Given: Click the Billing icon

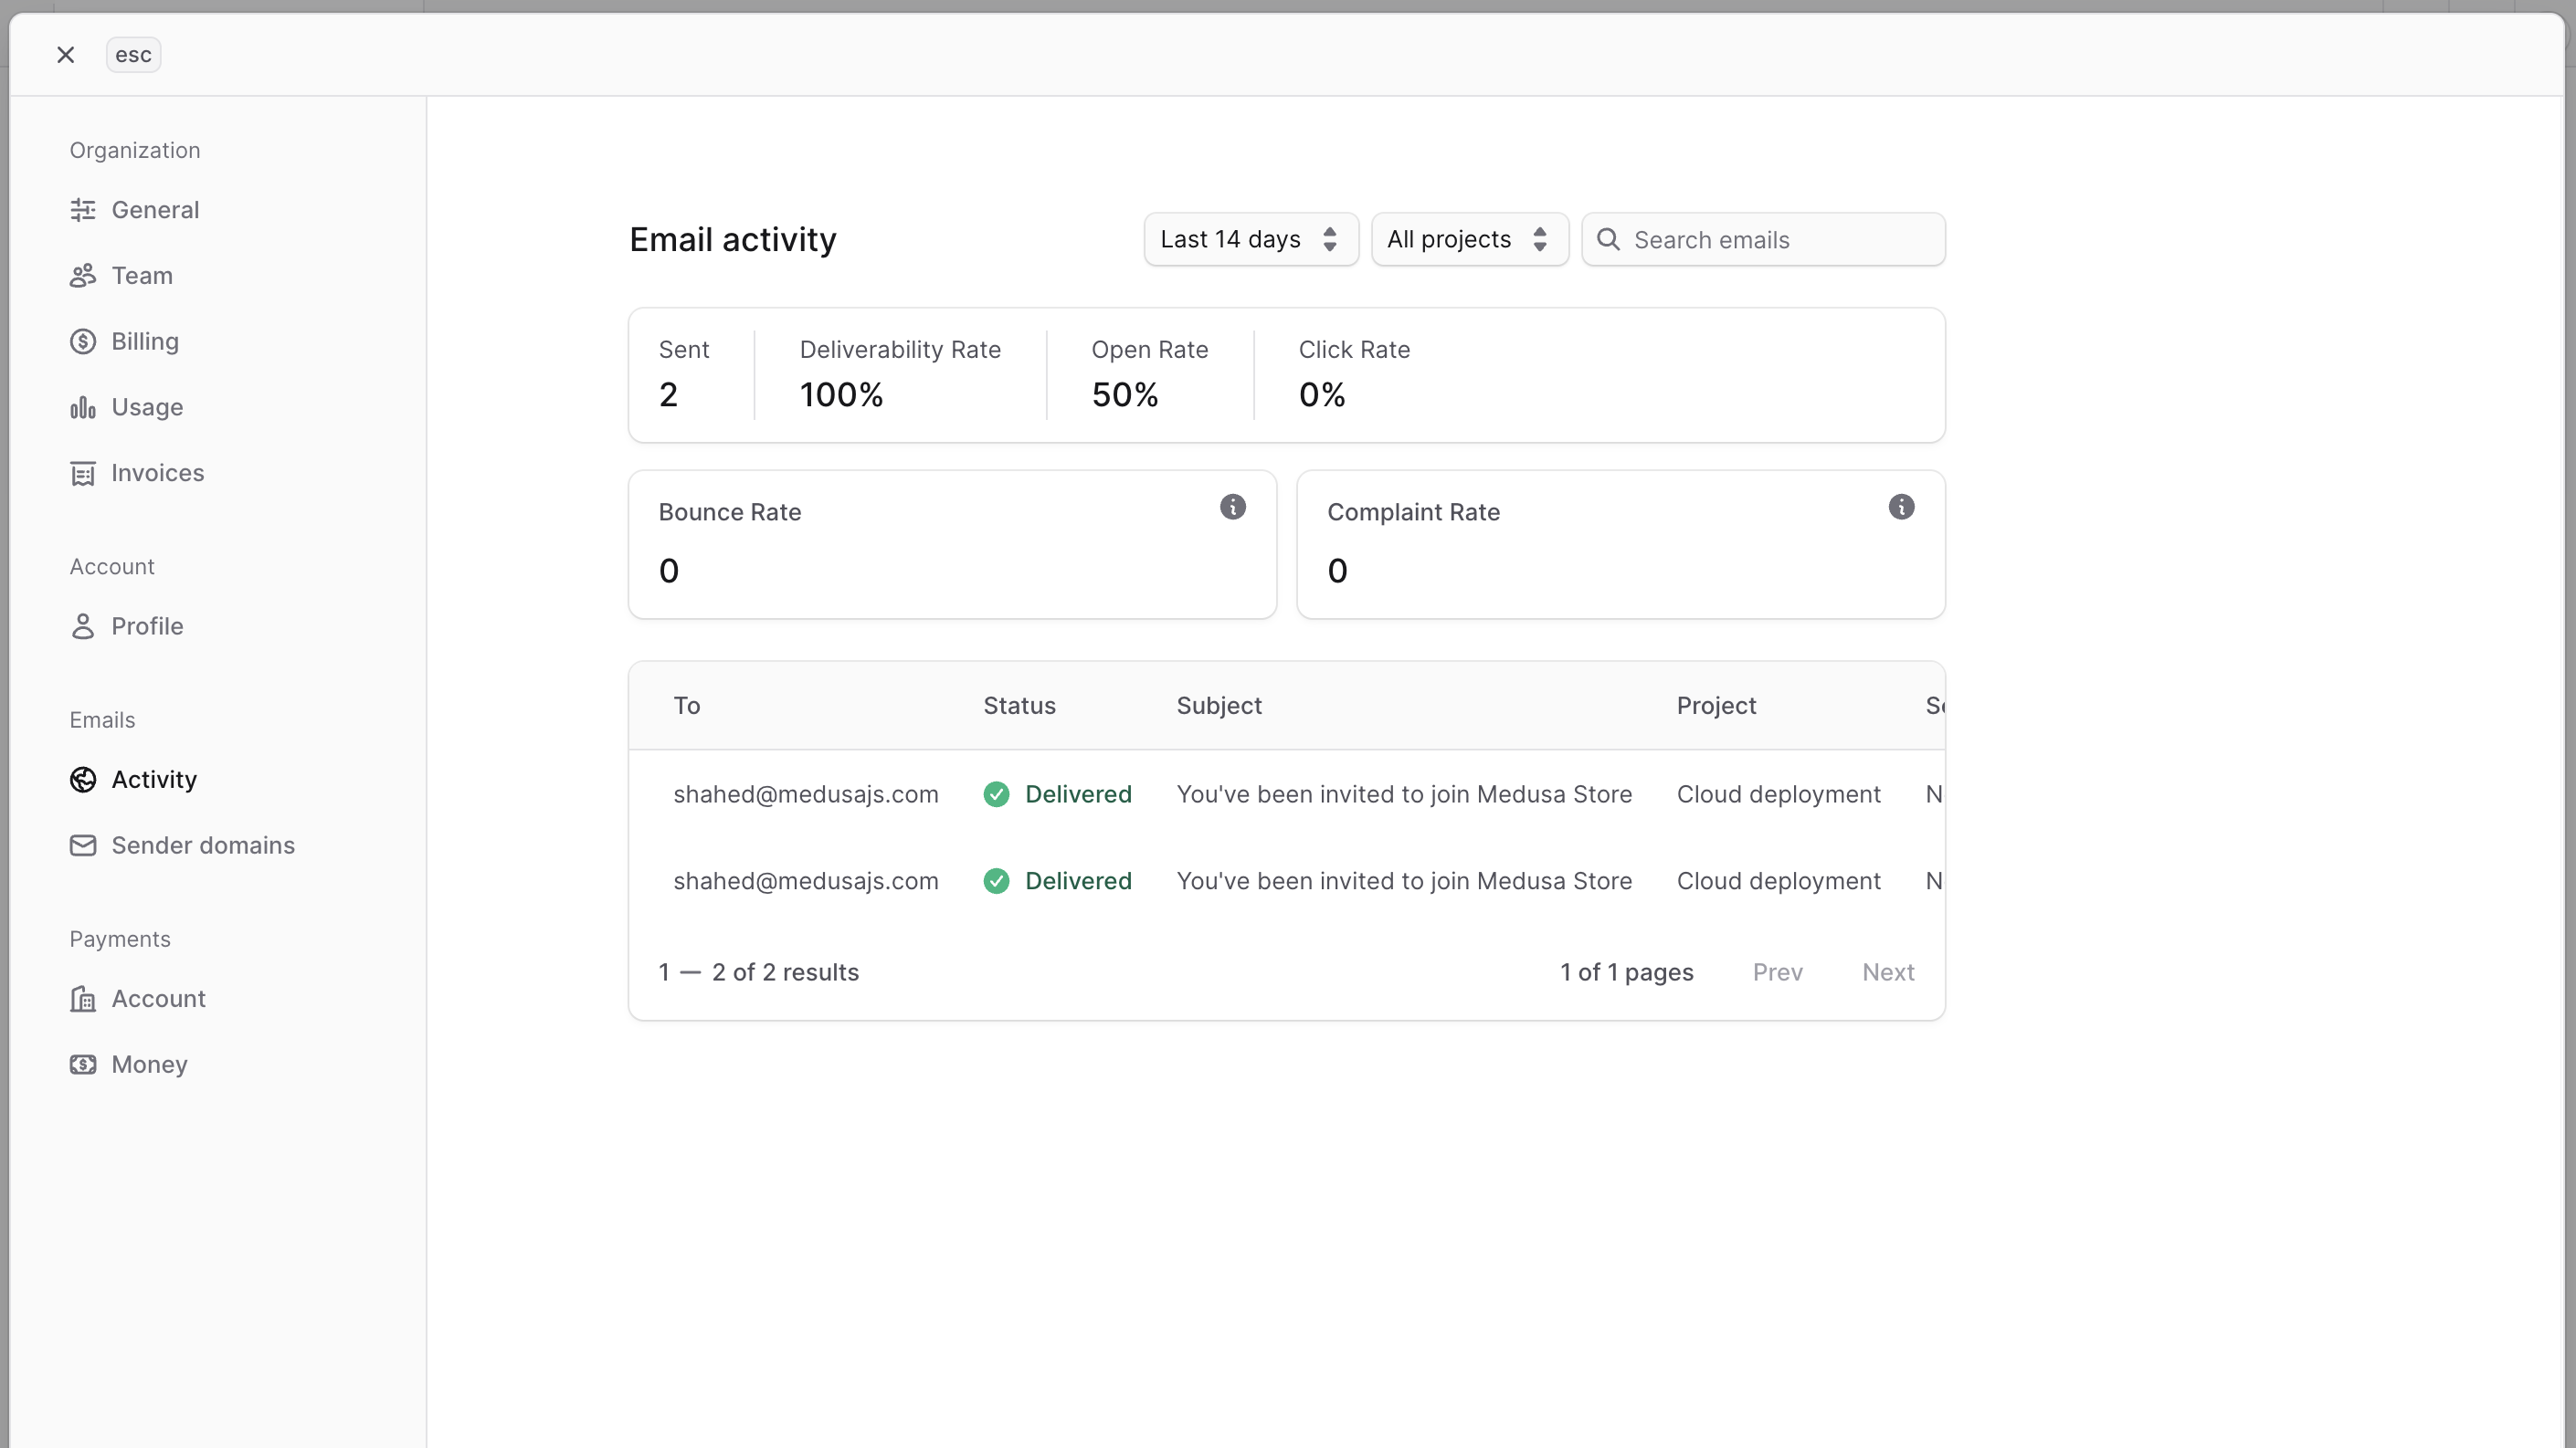Looking at the screenshot, I should coord(83,341).
